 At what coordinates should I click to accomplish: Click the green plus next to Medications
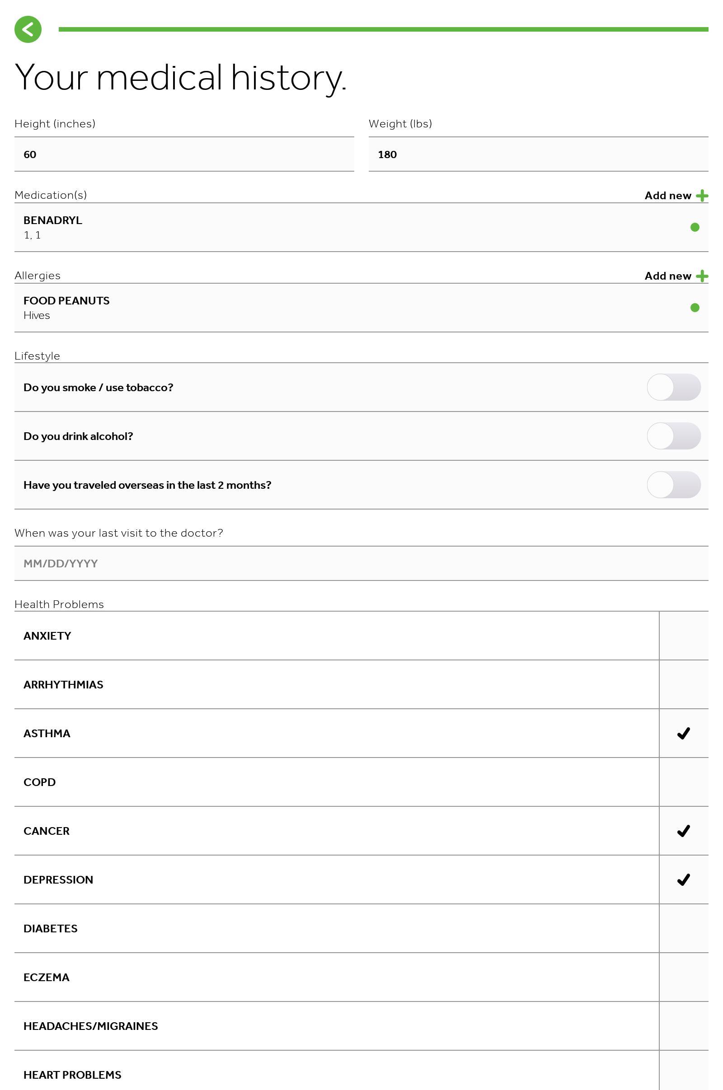[702, 196]
